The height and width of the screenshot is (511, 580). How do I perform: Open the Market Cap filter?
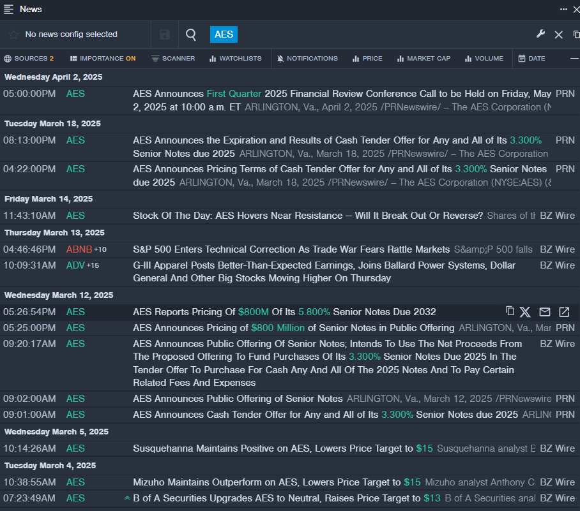(x=424, y=59)
